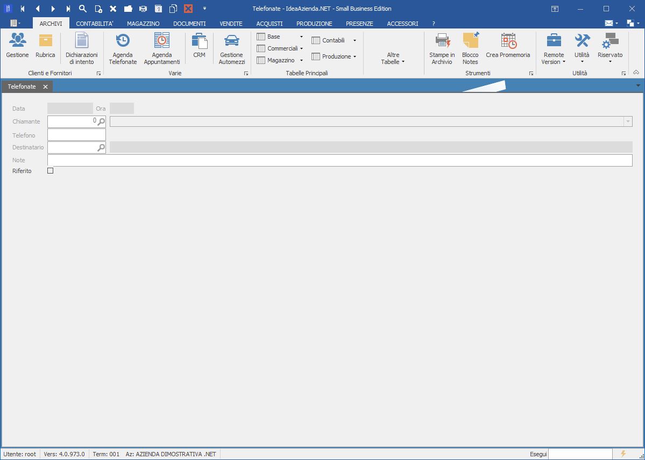Create new record document icon
645x460 pixels.
98,9
